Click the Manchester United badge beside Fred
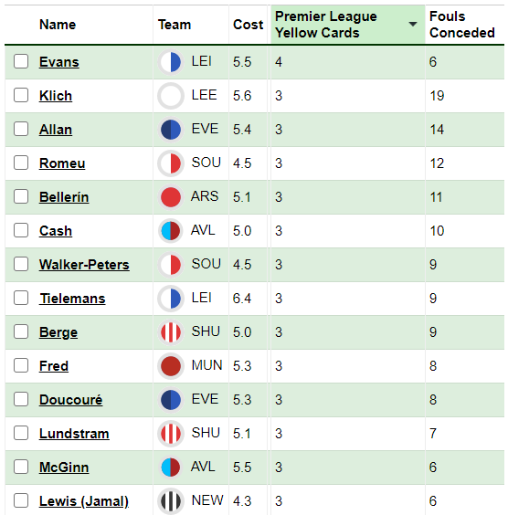Viewport: 508px width, 515px height. tap(171, 366)
